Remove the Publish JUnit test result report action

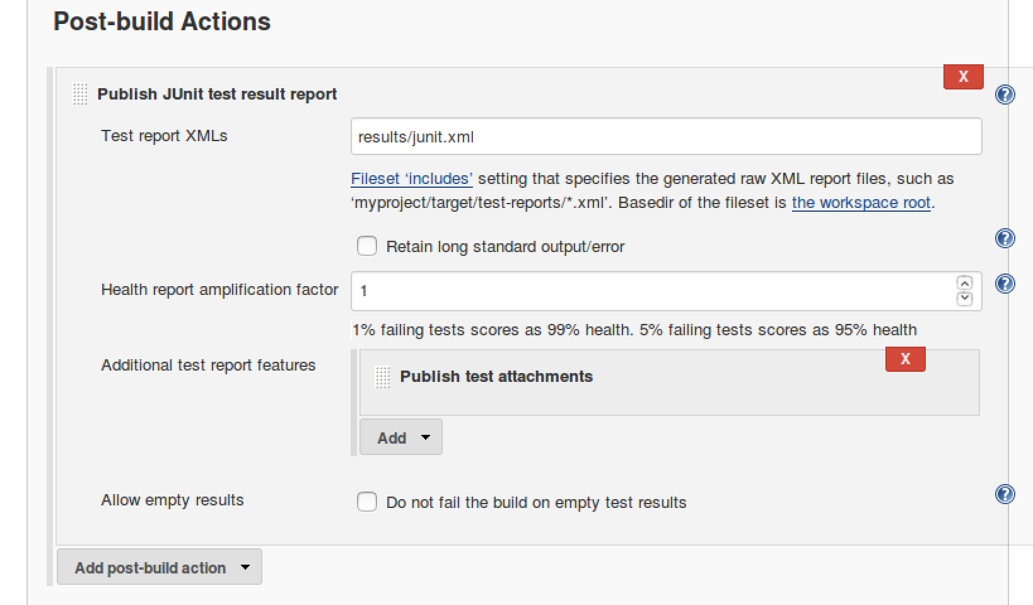pyautogui.click(x=963, y=76)
